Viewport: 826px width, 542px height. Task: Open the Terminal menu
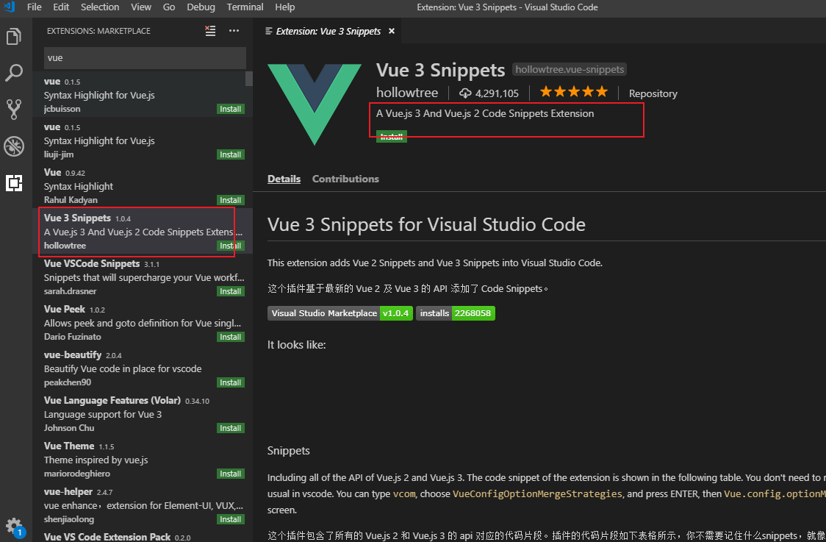pos(245,7)
